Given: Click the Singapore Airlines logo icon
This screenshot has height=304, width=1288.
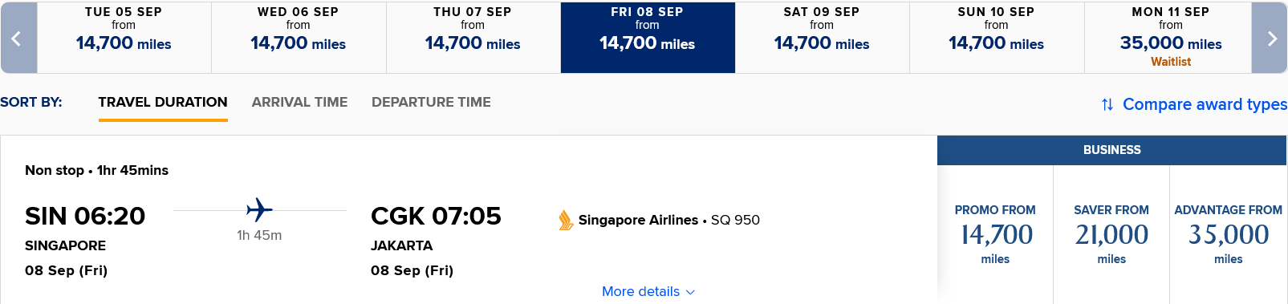Looking at the screenshot, I should (x=566, y=220).
